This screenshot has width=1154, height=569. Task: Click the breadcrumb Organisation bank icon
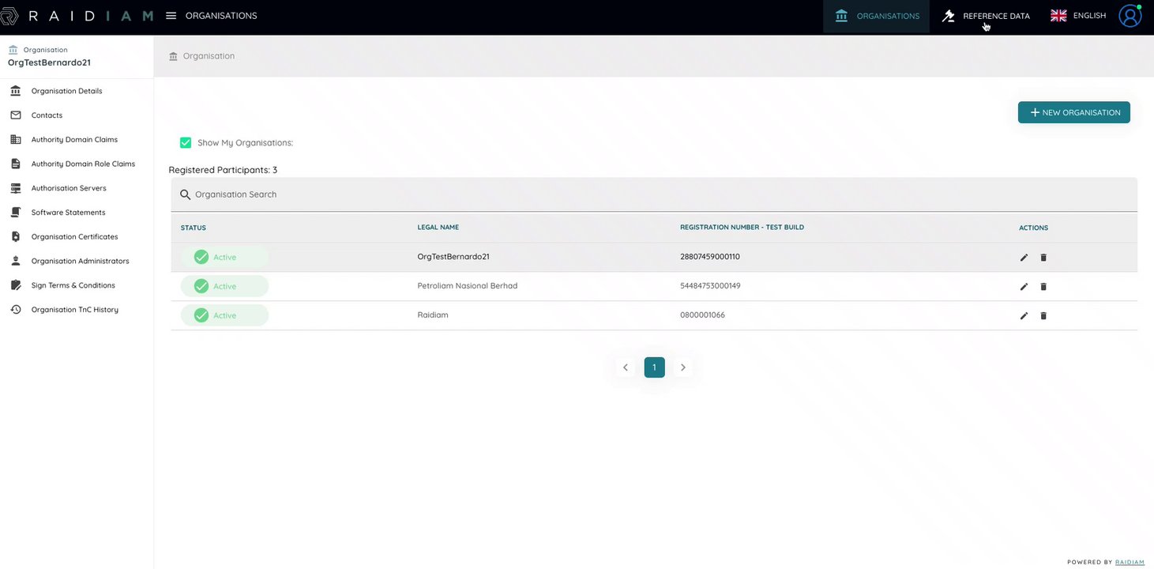pos(173,56)
